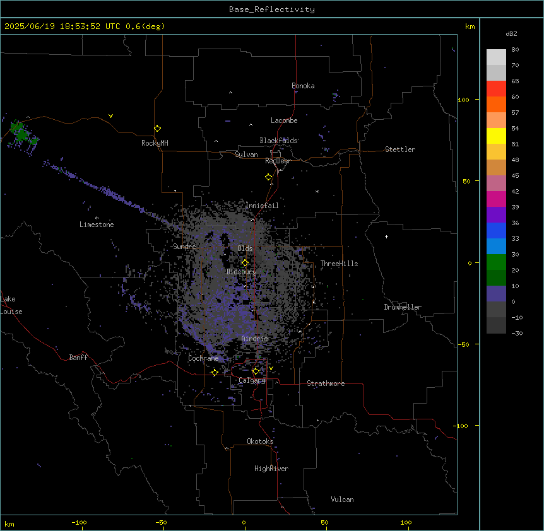544x531 pixels.
Task: Select the slate purple 10-0 dBZ swatch
Action: (x=496, y=294)
